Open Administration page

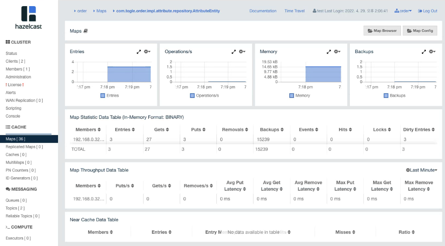[x=18, y=77]
